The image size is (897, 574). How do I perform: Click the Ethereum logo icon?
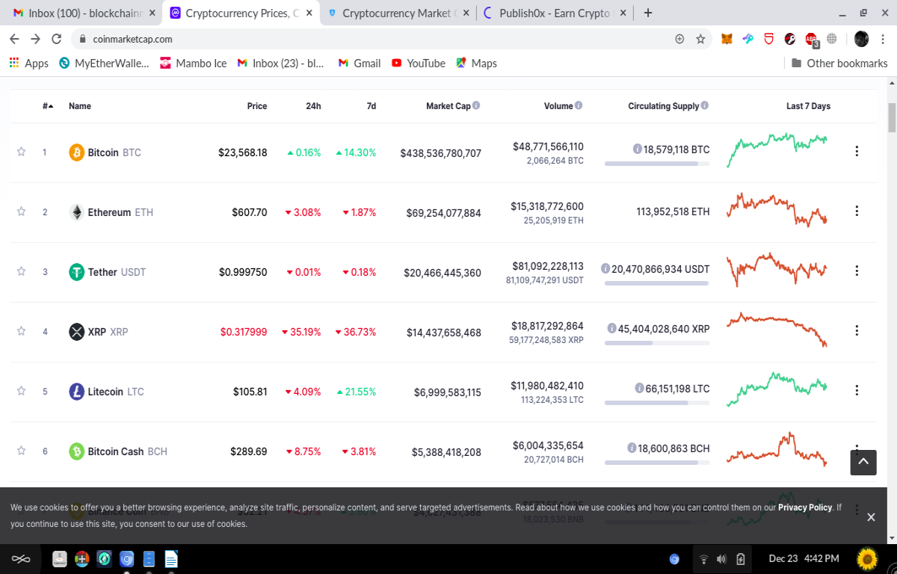[x=76, y=212]
